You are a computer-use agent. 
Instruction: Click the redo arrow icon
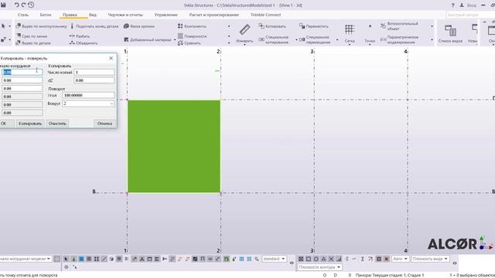pyautogui.click(x=24, y=5)
